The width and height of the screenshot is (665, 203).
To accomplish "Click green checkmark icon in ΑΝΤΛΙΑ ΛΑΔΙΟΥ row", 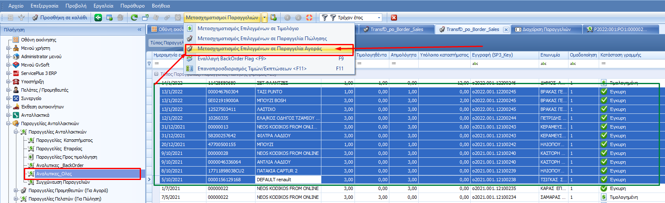I will pyautogui.click(x=604, y=162).
